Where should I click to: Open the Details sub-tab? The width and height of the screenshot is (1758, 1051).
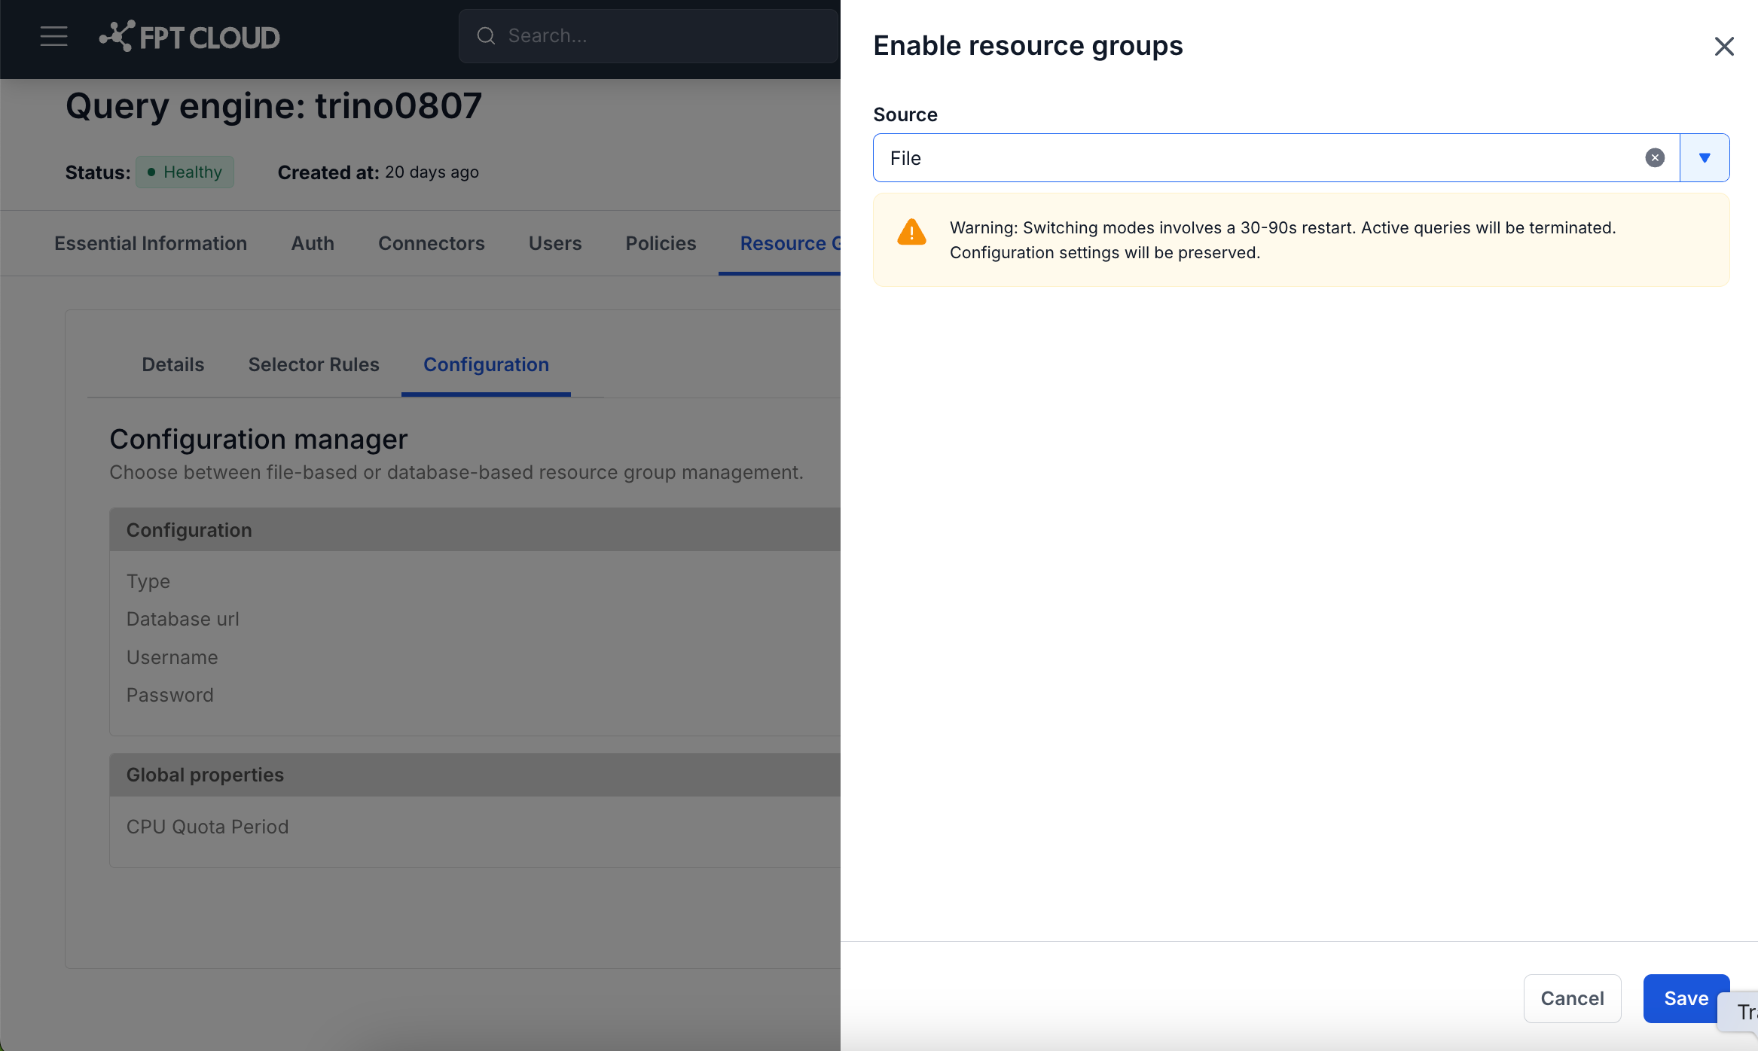(172, 364)
